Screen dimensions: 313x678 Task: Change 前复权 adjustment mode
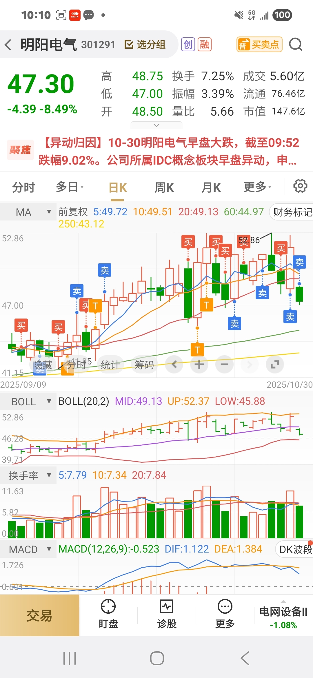[73, 212]
